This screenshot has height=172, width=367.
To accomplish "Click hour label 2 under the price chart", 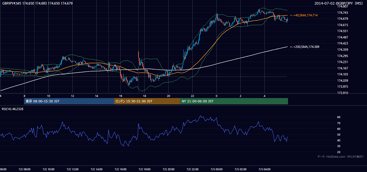I will point(241,96).
